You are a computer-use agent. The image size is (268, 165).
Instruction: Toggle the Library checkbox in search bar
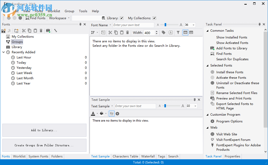[121, 18]
